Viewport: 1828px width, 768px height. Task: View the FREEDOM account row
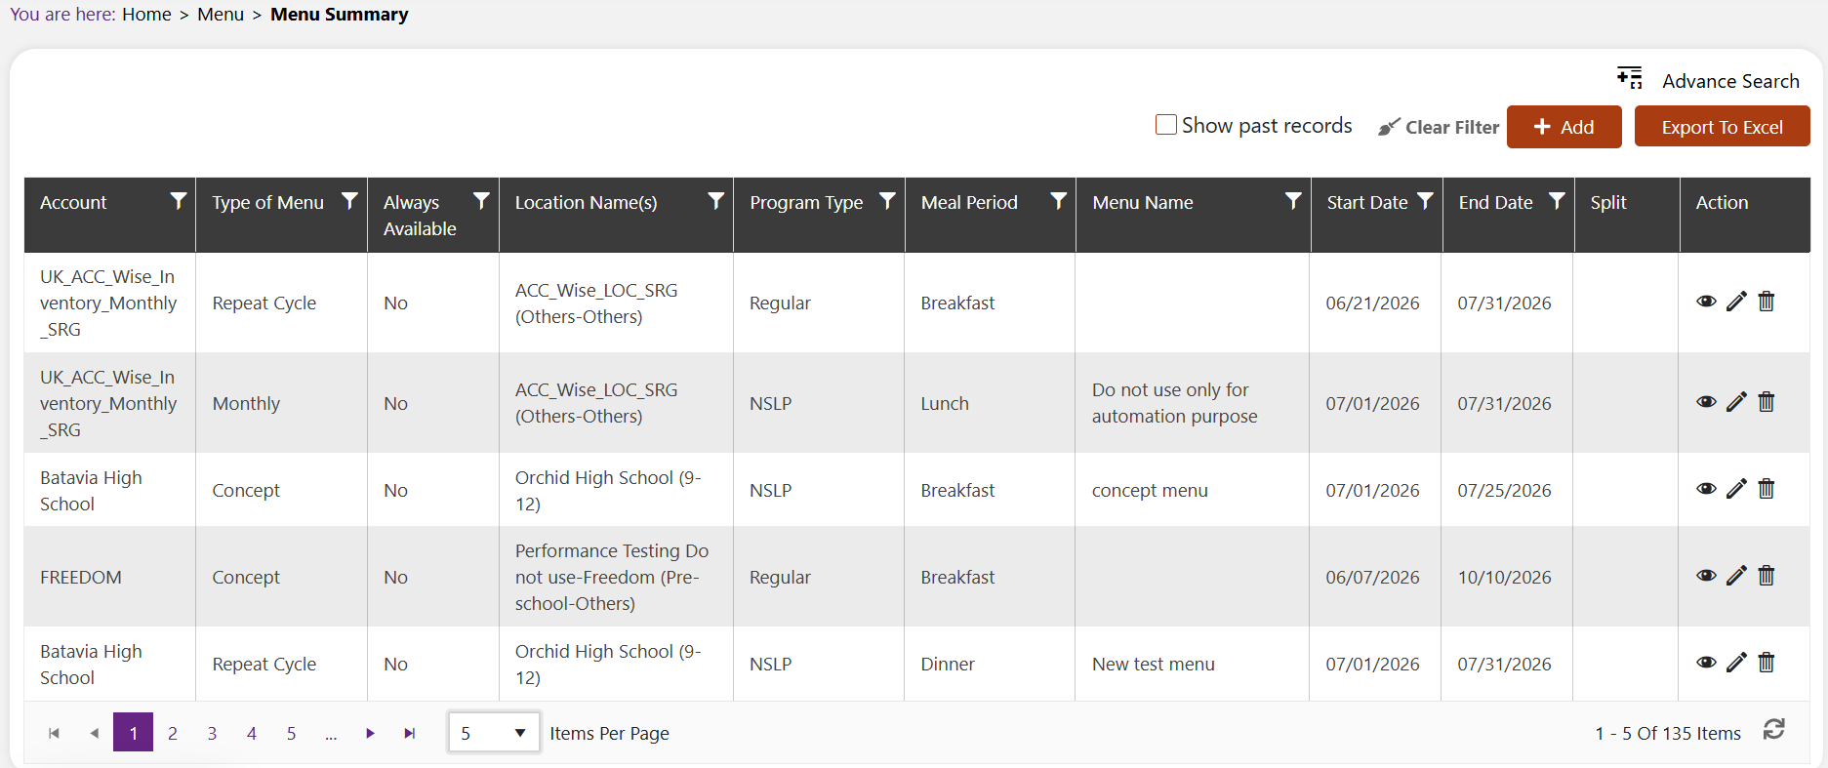tap(1706, 576)
